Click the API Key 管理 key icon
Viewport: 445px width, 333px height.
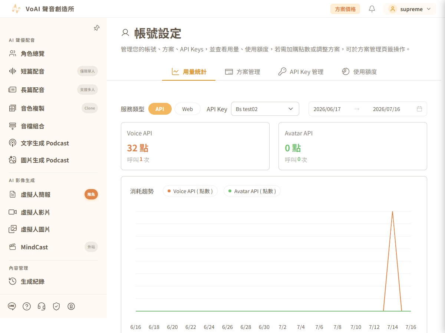(282, 71)
